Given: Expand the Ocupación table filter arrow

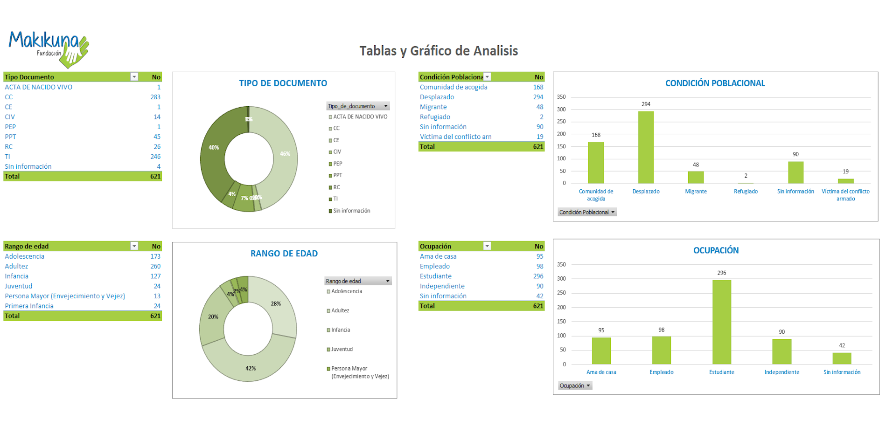Looking at the screenshot, I should (487, 246).
